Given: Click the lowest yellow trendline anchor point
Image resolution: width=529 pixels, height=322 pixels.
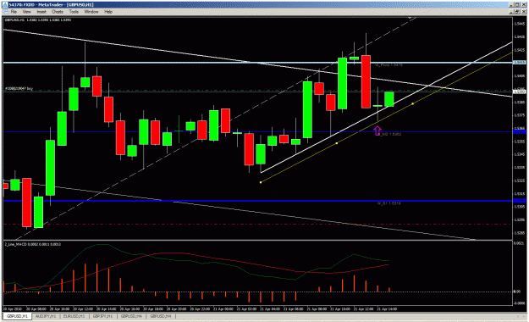Looking at the screenshot, I should 261,182.
